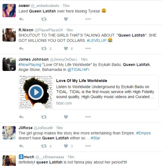Retweet amber's tweet about Tyrese
This screenshot has width=162, height=166.
(44, 19)
